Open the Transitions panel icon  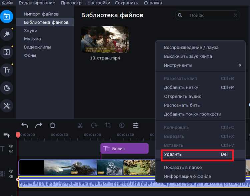[x=7, y=52]
